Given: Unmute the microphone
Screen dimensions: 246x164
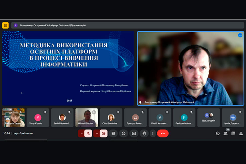Looking at the screenshot, I should (x=88, y=133).
